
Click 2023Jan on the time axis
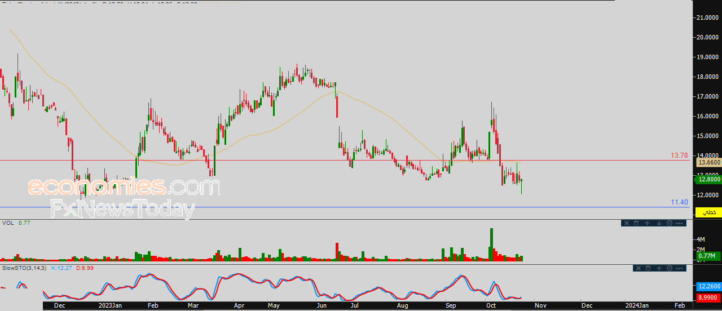click(x=109, y=305)
